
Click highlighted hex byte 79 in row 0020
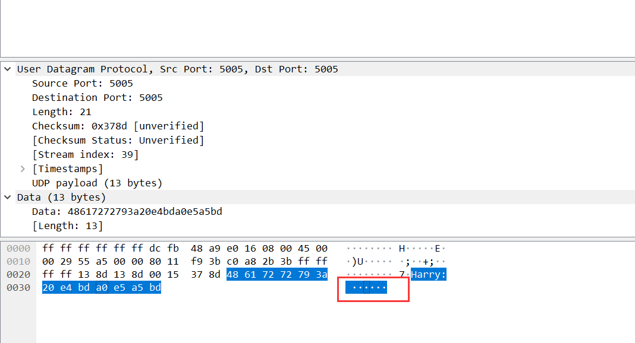coord(304,275)
